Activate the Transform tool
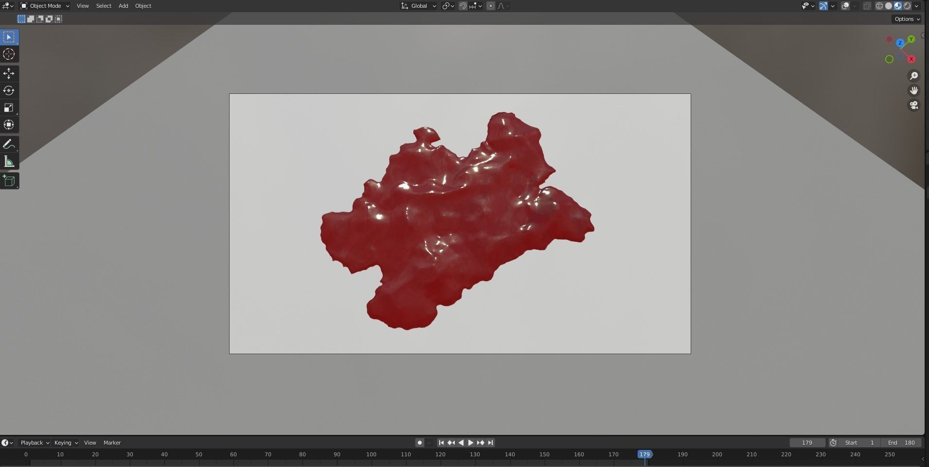Screen dimensions: 929x467 (9, 125)
